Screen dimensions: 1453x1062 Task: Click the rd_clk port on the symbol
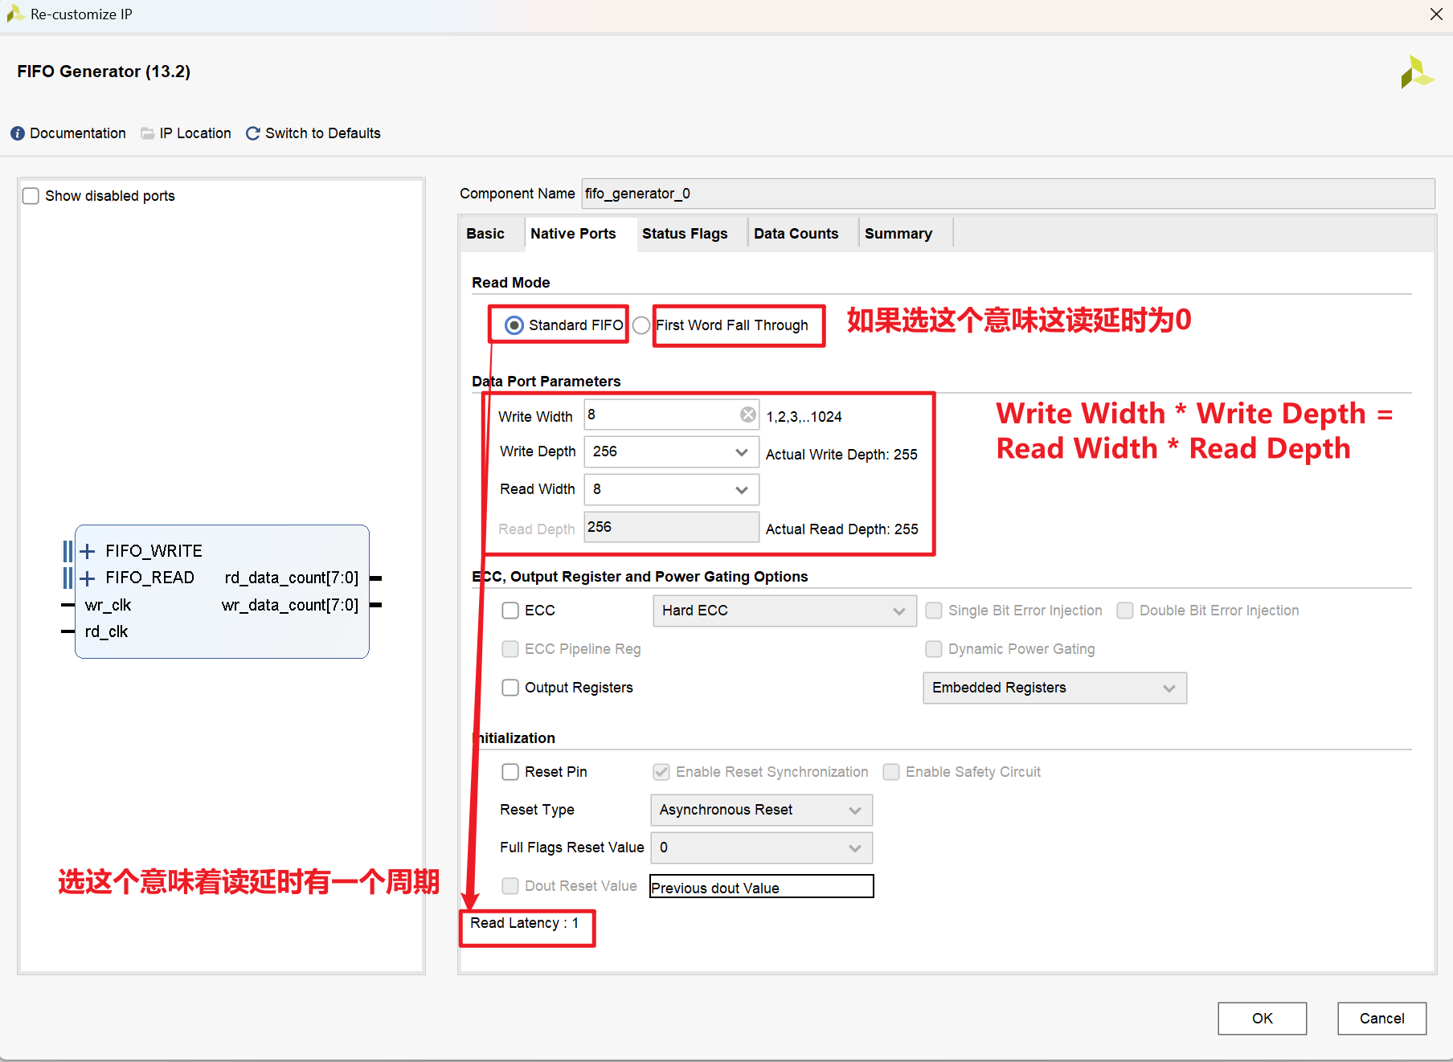pyautogui.click(x=106, y=631)
